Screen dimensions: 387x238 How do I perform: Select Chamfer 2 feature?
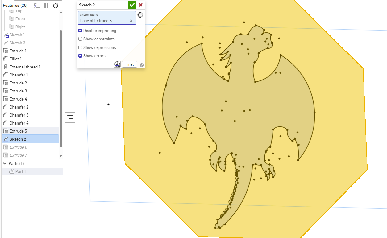[x=19, y=107]
